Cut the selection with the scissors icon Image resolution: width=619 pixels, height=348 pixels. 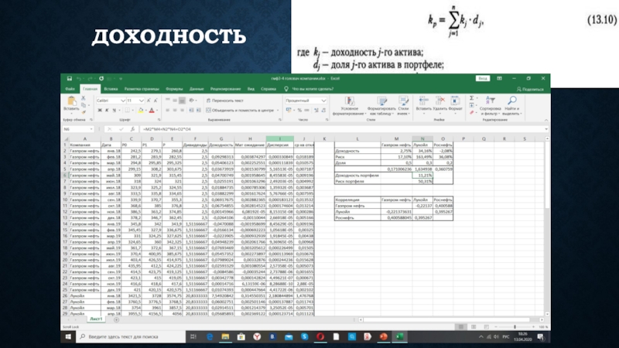[84, 97]
